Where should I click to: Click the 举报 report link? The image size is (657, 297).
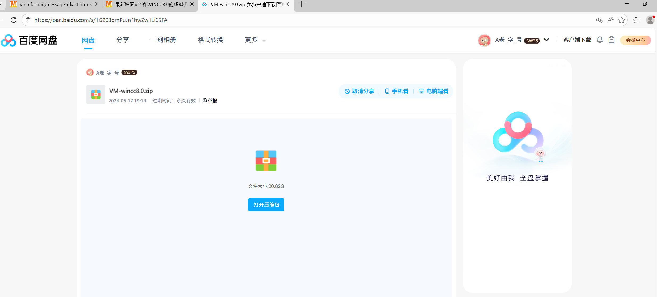(210, 101)
